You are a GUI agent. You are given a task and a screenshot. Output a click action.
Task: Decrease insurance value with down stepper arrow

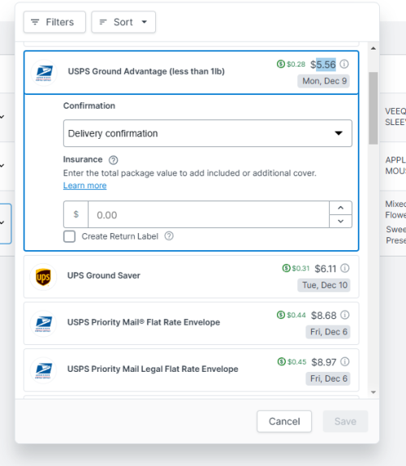[x=340, y=221]
